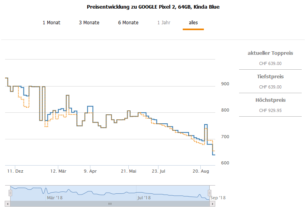
Task: Select the alles tab
Action: [x=193, y=23]
